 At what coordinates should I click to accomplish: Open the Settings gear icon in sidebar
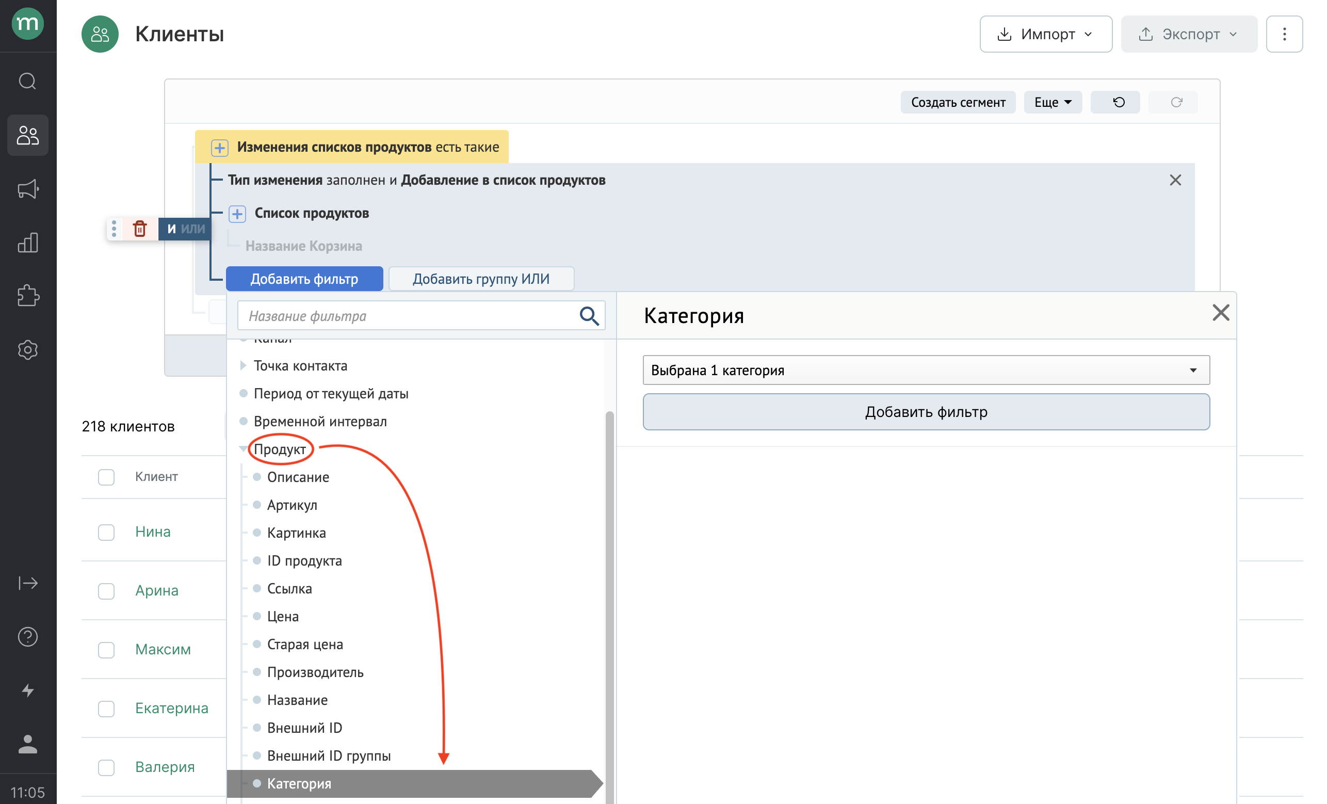(27, 350)
